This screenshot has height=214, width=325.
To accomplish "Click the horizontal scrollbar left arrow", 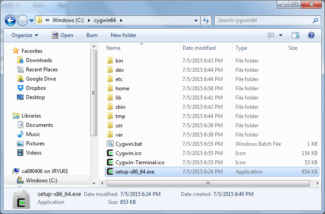I will point(102,183).
